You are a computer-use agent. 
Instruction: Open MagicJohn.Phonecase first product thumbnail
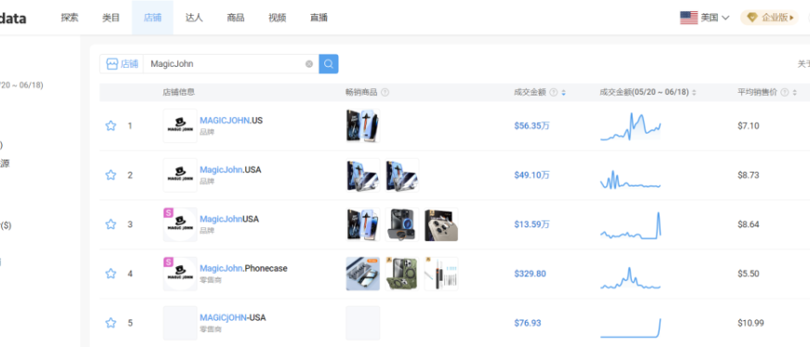tap(362, 275)
